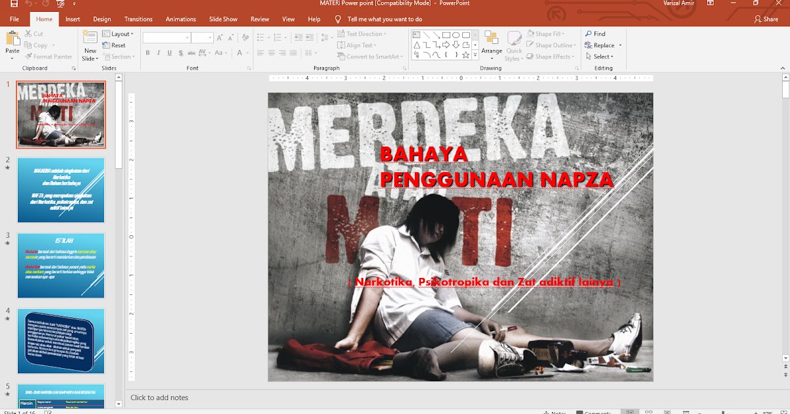
Task: Select the 5-point Star shape
Action: (x=465, y=55)
